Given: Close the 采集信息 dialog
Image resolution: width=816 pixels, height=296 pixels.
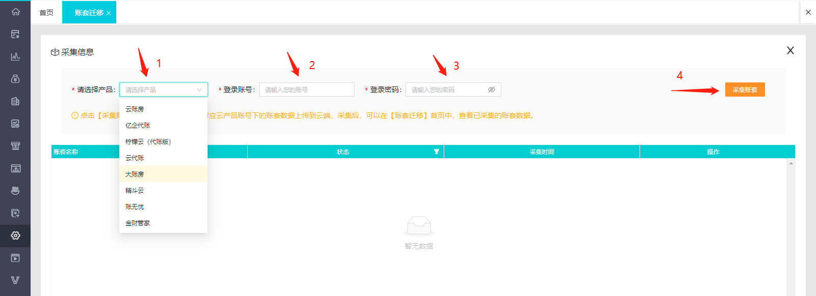Looking at the screenshot, I should [790, 50].
